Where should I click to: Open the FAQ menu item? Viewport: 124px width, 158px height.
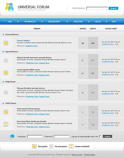(10, 21)
